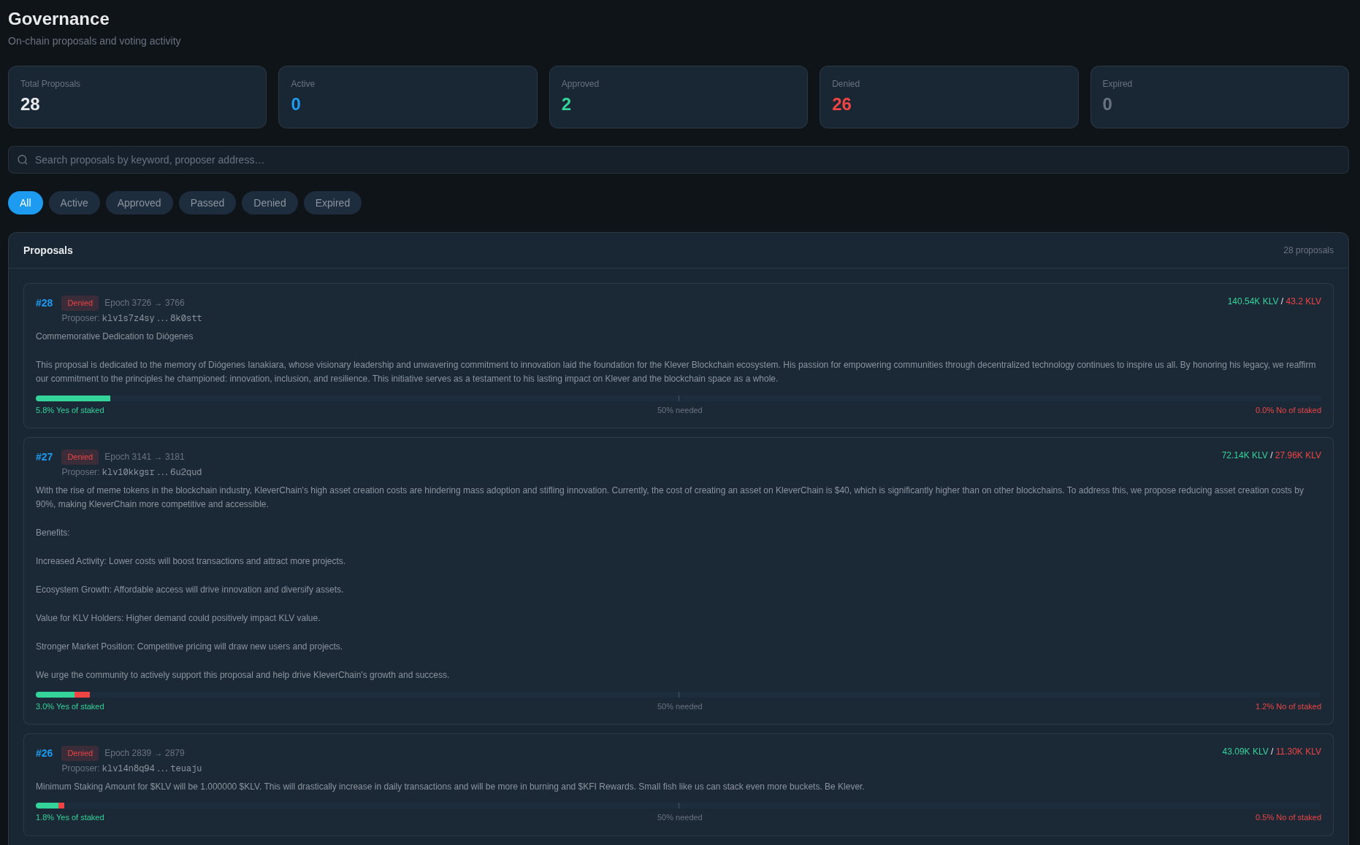The width and height of the screenshot is (1360, 845).
Task: Click proposal #26 vote progress bar
Action: (x=678, y=806)
